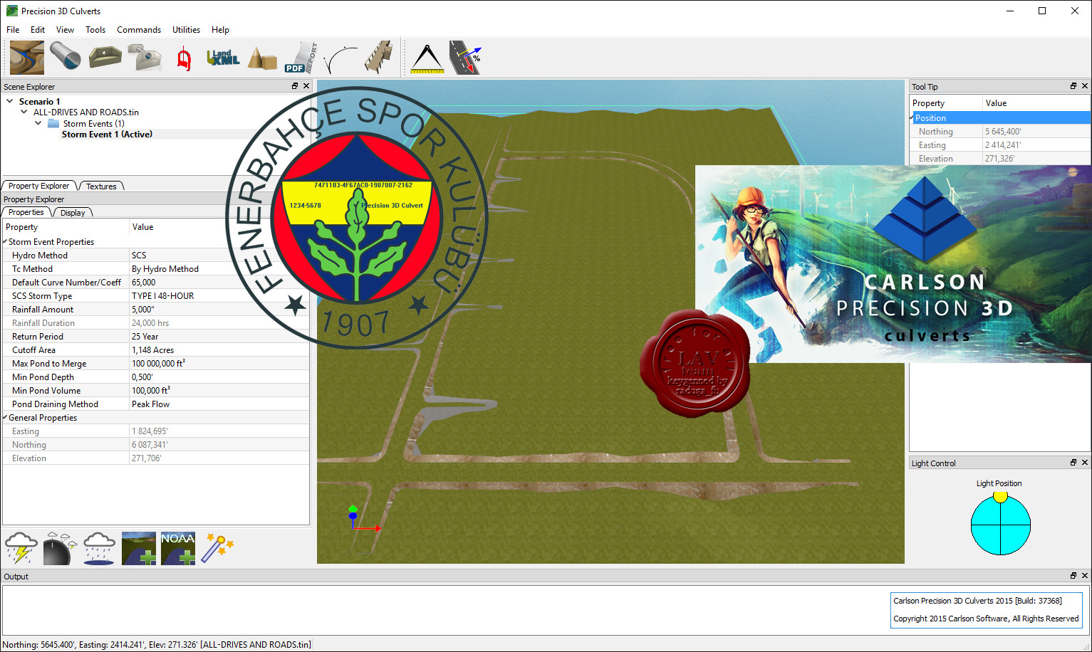The width and height of the screenshot is (1092, 652).
Task: Activate the divider measure tool
Action: click(427, 58)
